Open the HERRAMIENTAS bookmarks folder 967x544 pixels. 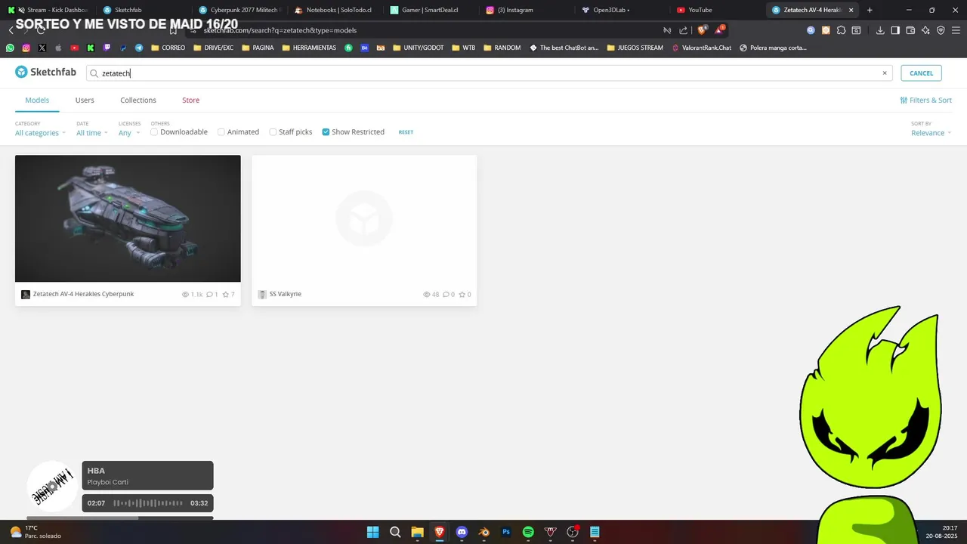tap(309, 48)
